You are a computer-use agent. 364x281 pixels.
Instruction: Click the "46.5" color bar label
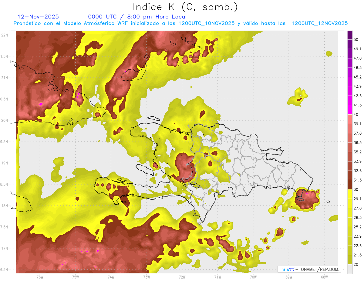click(x=358, y=68)
